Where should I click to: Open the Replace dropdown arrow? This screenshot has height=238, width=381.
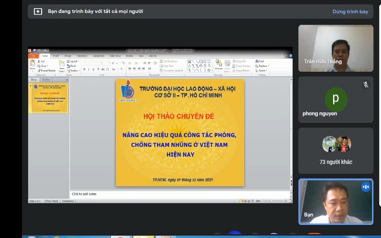pyautogui.click(x=268, y=66)
